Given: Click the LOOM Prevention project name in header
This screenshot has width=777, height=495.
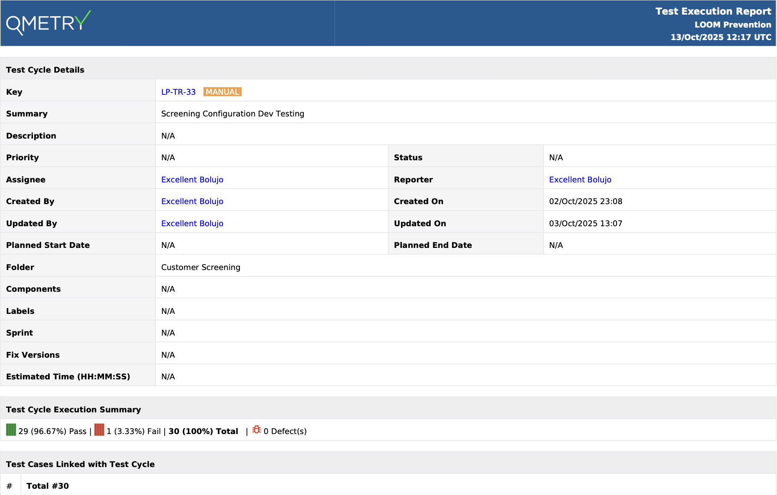Looking at the screenshot, I should (x=732, y=25).
